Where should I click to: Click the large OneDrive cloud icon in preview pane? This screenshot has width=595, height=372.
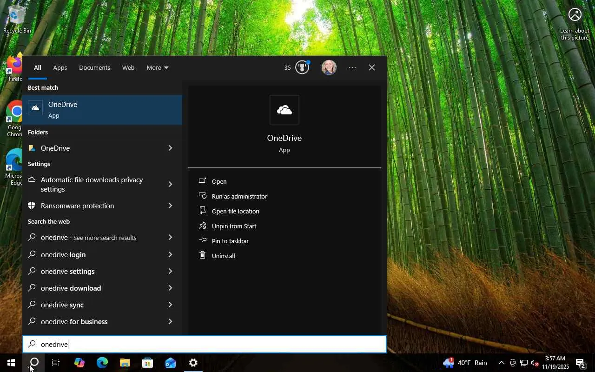[284, 110]
